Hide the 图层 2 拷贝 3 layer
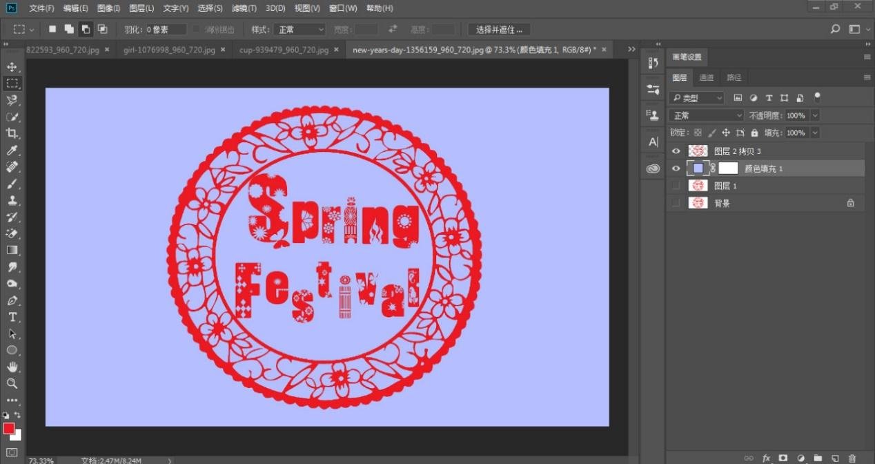Image resolution: width=875 pixels, height=464 pixels. (x=676, y=151)
